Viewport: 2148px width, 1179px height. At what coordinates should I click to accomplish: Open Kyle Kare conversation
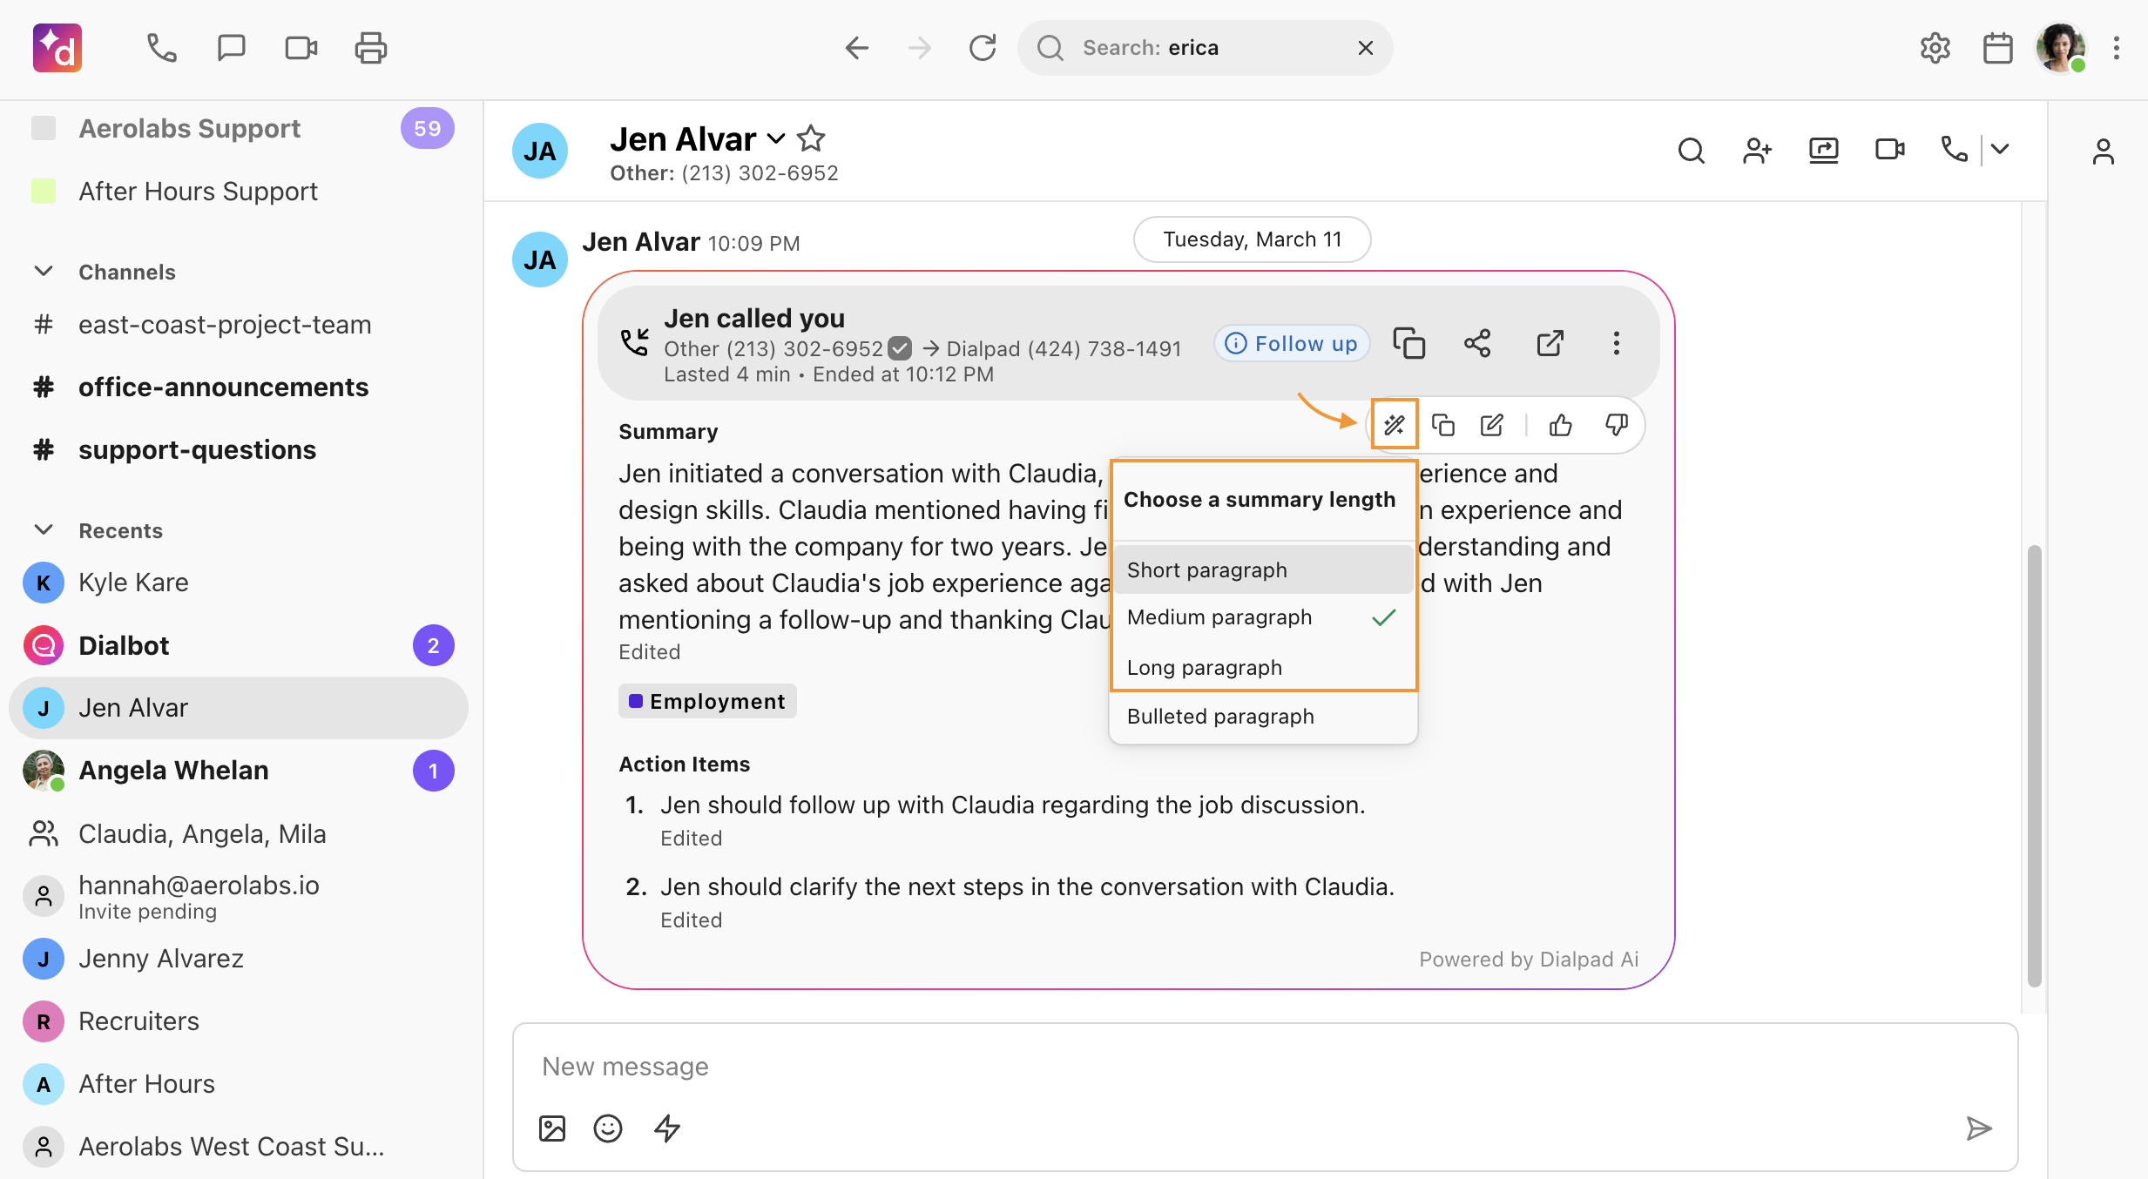(239, 583)
